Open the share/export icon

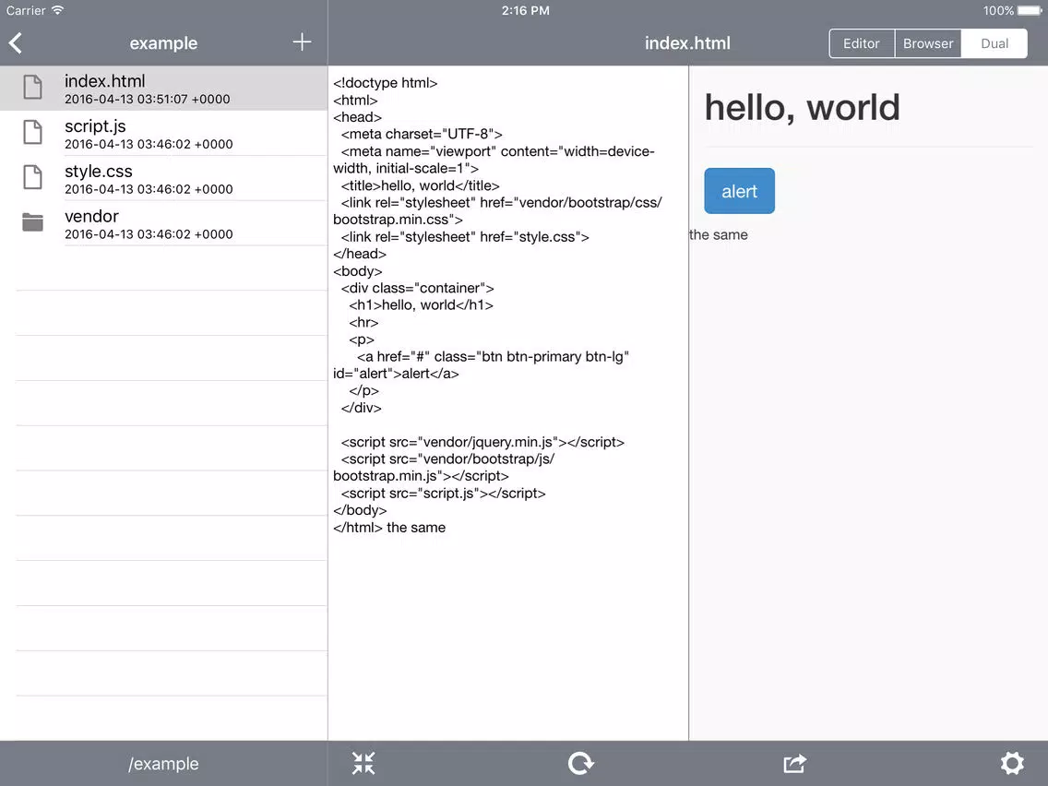click(x=794, y=763)
